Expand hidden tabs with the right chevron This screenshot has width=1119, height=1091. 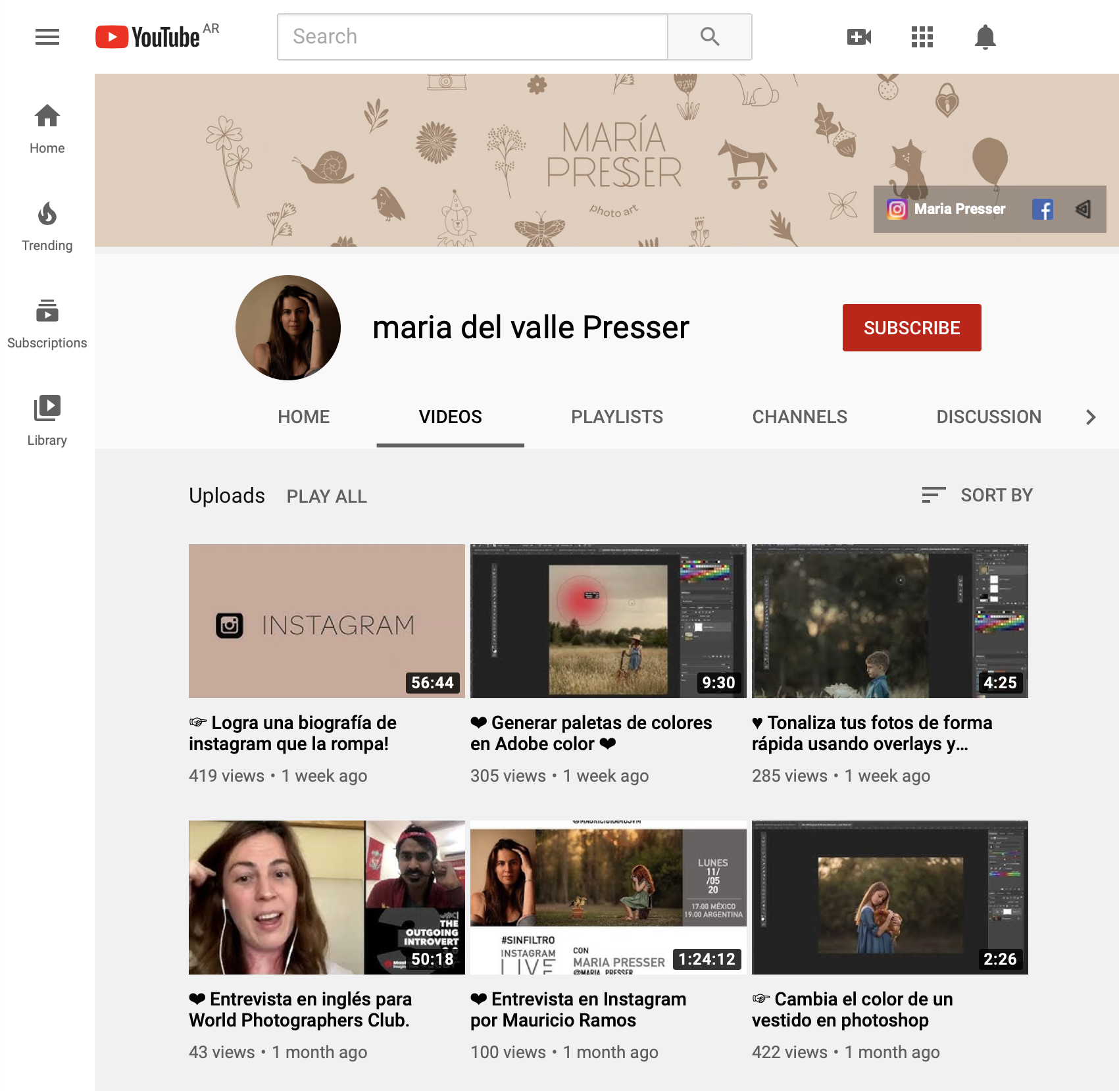[x=1091, y=417]
